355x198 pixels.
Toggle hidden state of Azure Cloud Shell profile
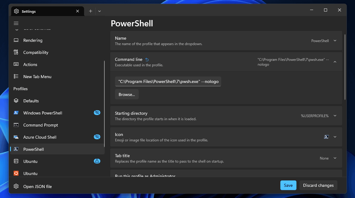[x=97, y=137]
